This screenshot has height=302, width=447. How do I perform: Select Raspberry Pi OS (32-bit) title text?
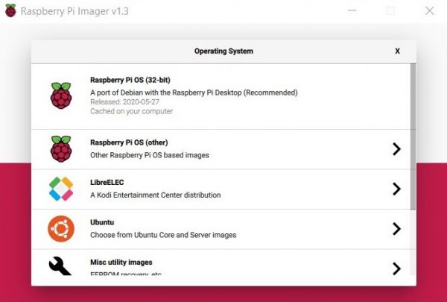131,80
